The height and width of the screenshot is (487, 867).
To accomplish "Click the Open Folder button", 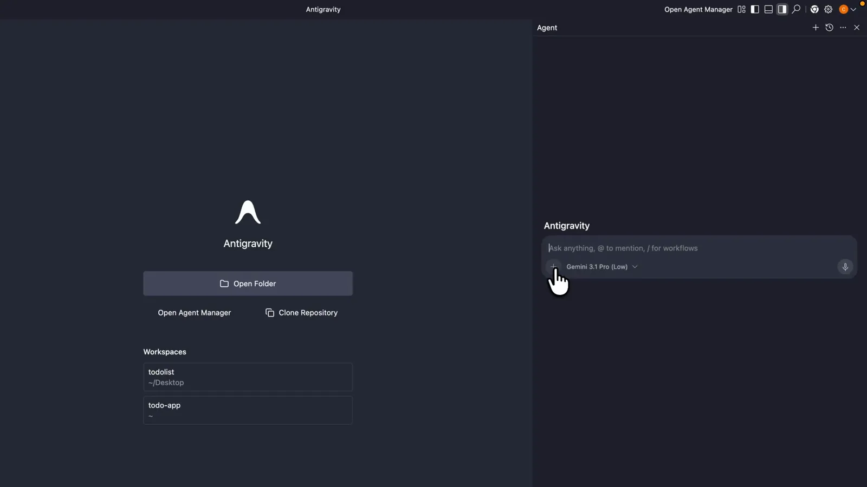I will pos(248,284).
